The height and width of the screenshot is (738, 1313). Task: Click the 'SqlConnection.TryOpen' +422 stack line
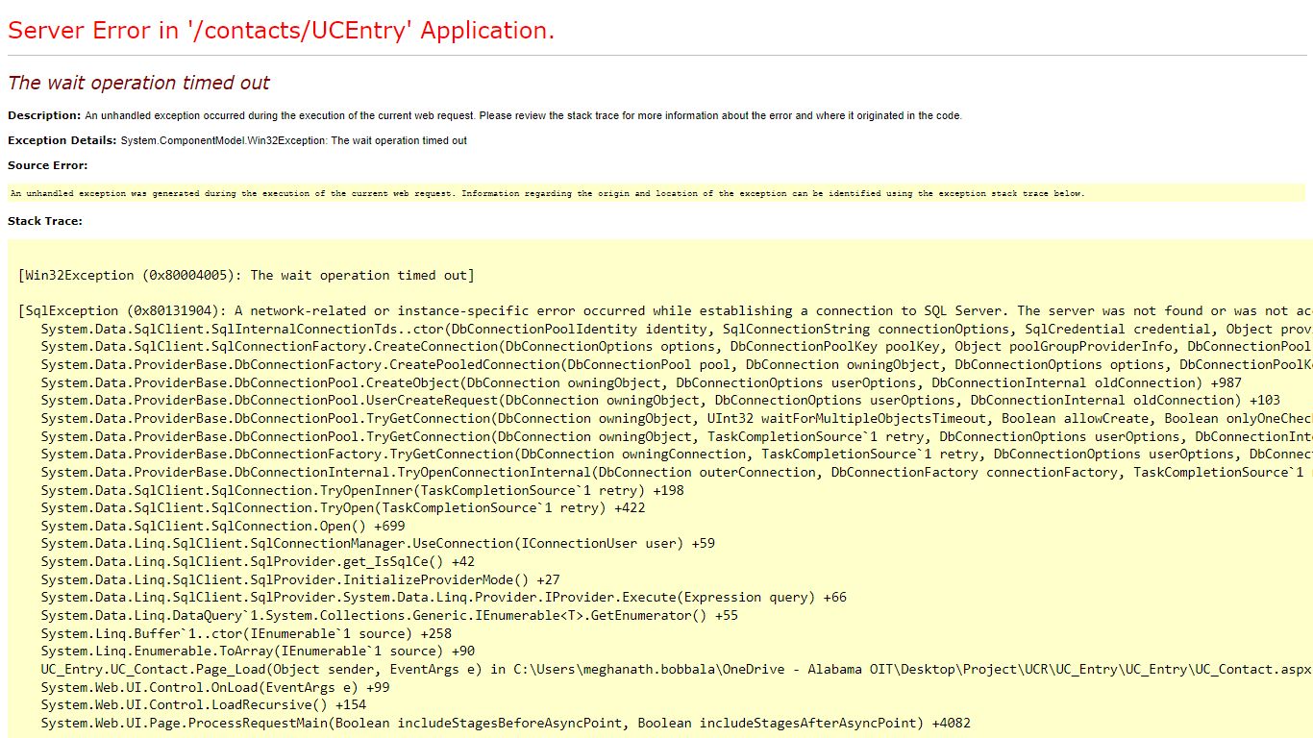343,508
